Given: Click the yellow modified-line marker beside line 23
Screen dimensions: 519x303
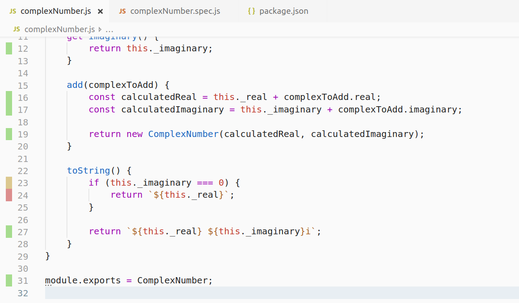Looking at the screenshot, I should tap(8, 182).
